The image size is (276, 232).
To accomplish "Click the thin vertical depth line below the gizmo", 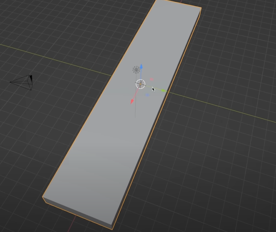I will [135, 110].
